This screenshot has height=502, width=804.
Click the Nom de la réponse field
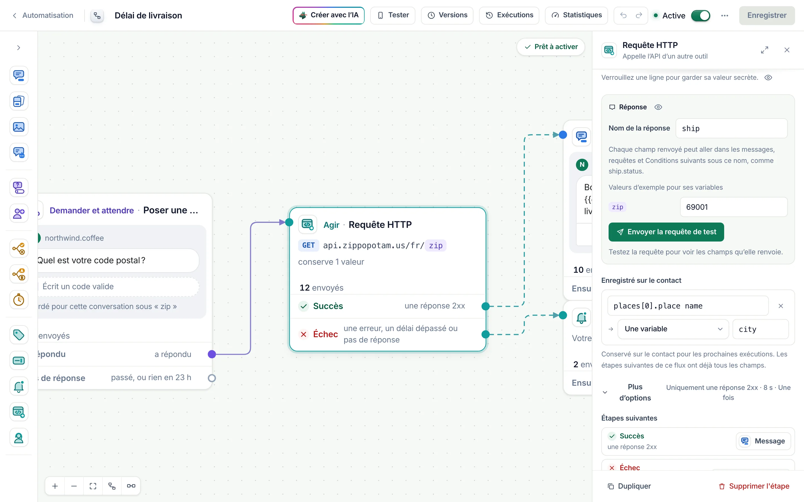[x=732, y=129]
